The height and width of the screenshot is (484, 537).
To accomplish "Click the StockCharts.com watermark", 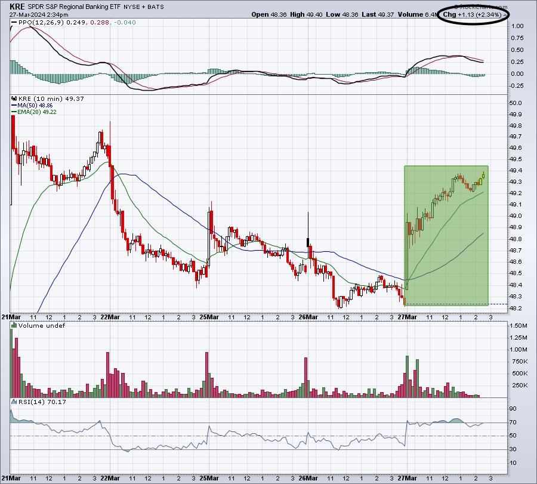I will (x=480, y=7).
